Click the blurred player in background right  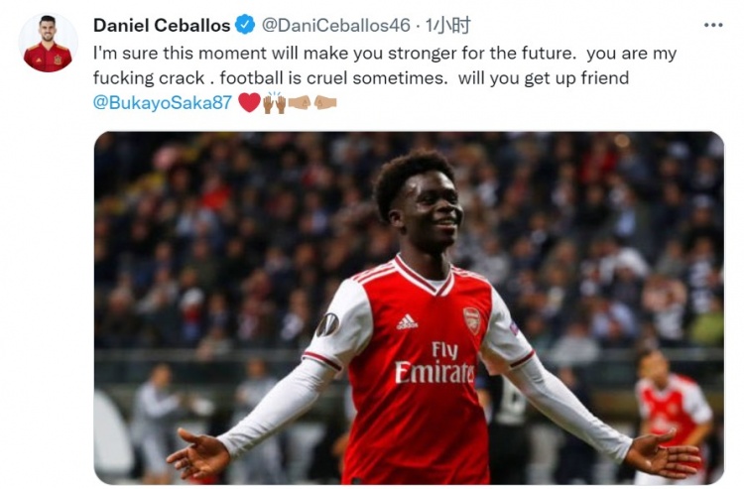pyautogui.click(x=672, y=413)
